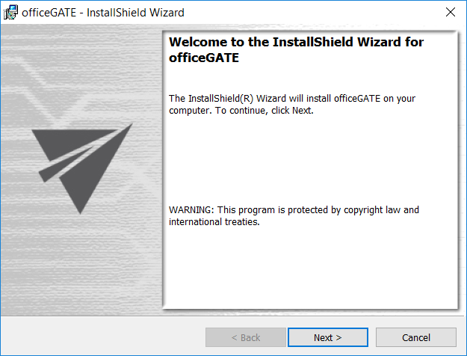This screenshot has height=356, width=467.
Task: Click the gray banner area below the airplane logo
Action: tap(81, 269)
